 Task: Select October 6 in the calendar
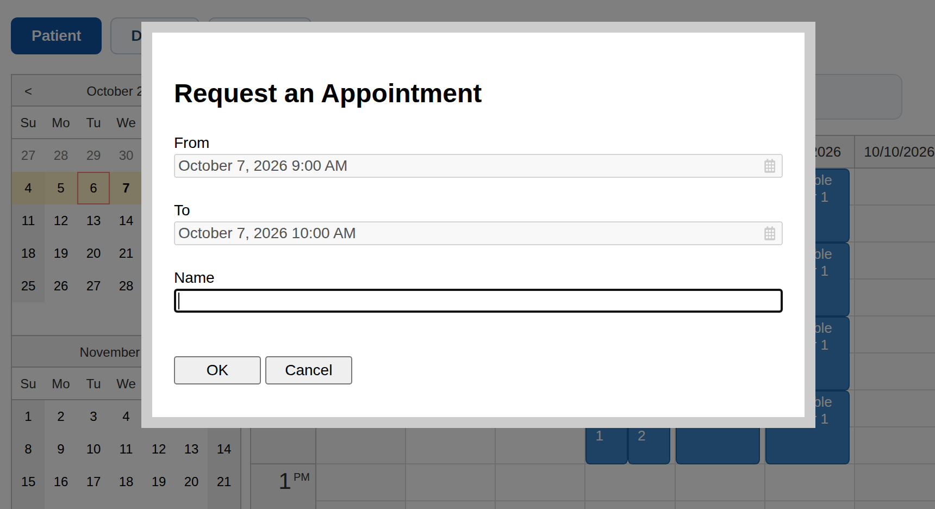(93, 188)
